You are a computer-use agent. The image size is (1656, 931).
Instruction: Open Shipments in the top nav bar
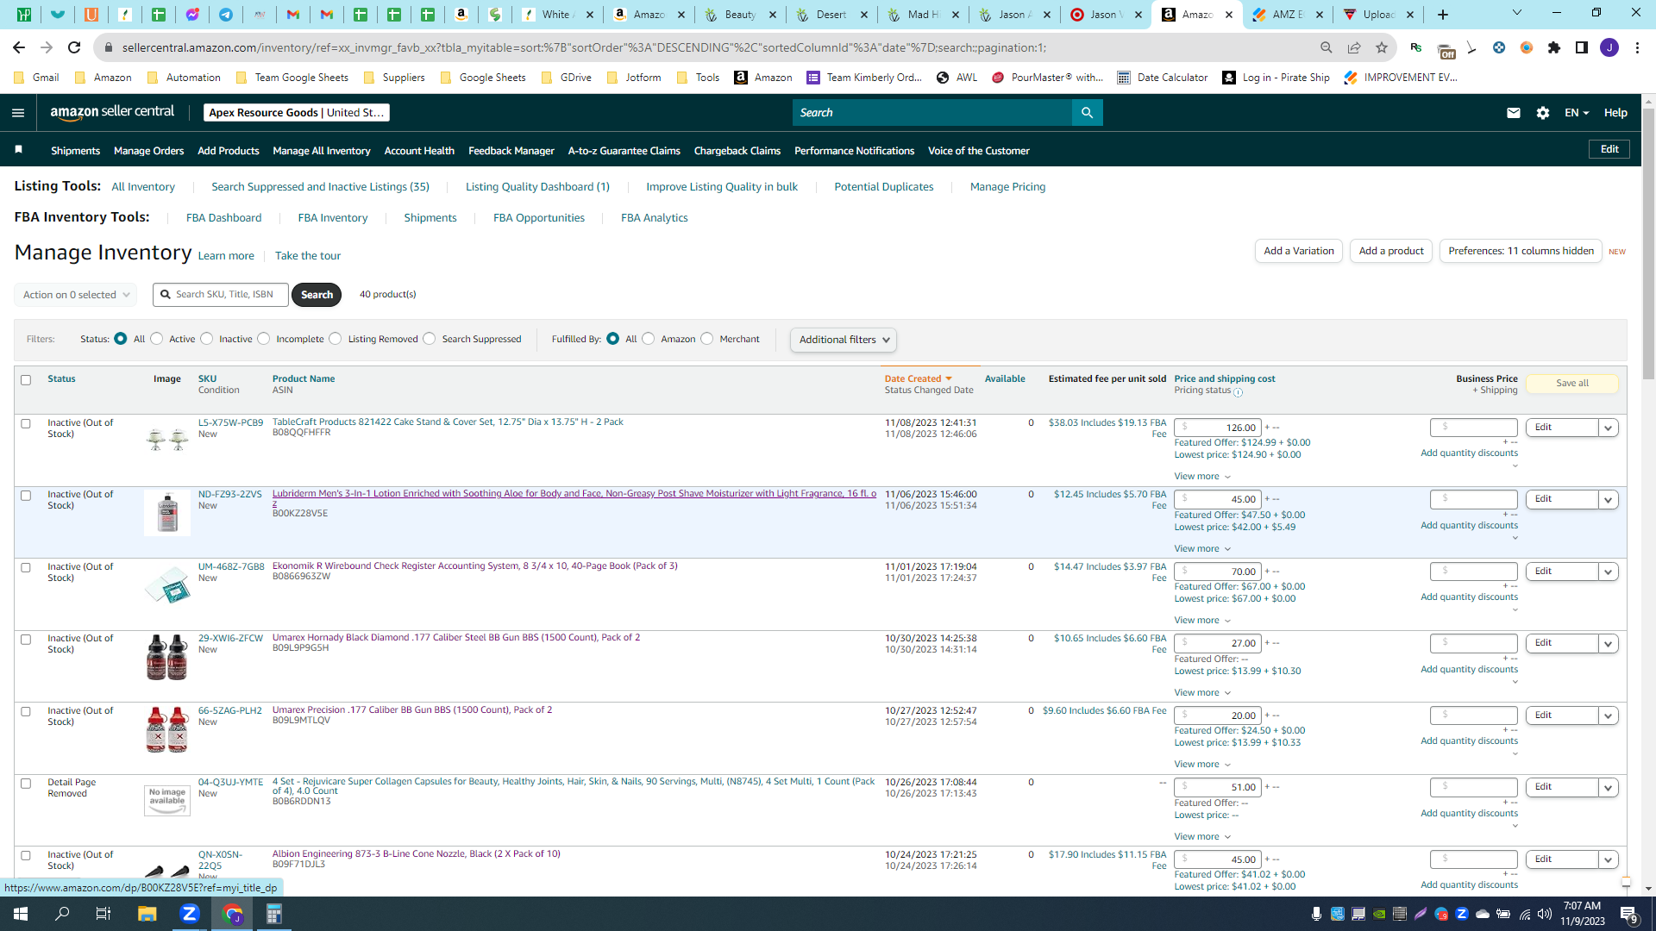tap(76, 151)
